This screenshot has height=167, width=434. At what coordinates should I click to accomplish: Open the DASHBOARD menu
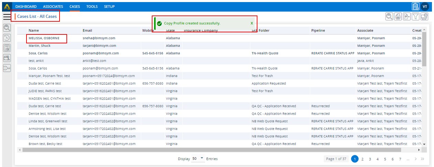point(26,7)
